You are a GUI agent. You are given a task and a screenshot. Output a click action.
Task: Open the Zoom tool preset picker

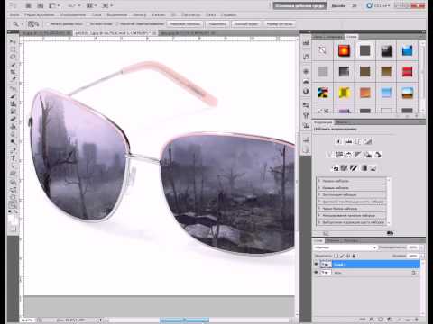(x=17, y=24)
